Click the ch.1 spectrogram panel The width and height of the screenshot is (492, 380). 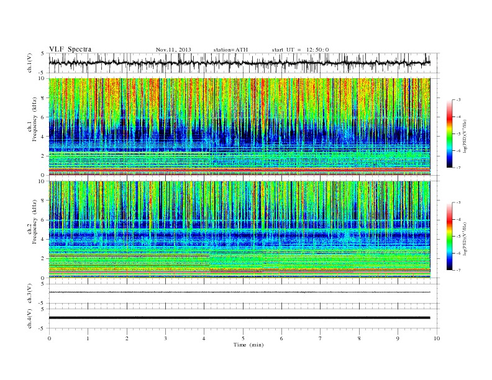[x=239, y=127]
